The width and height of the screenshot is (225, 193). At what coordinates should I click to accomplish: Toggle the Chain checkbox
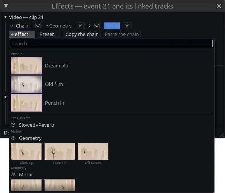pyautogui.click(x=12, y=26)
